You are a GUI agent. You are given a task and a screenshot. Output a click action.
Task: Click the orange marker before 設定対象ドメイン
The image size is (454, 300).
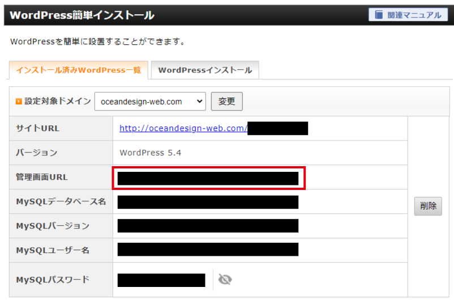pos(19,102)
